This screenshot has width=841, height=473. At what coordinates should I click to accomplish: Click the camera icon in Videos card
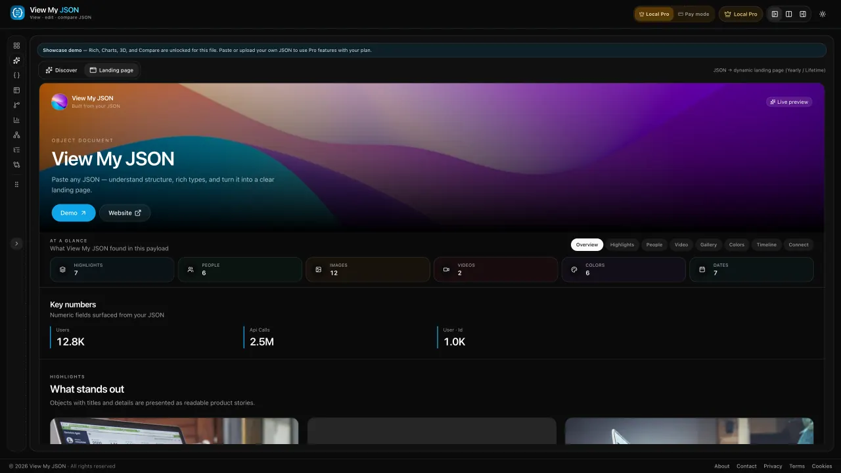[x=446, y=269]
